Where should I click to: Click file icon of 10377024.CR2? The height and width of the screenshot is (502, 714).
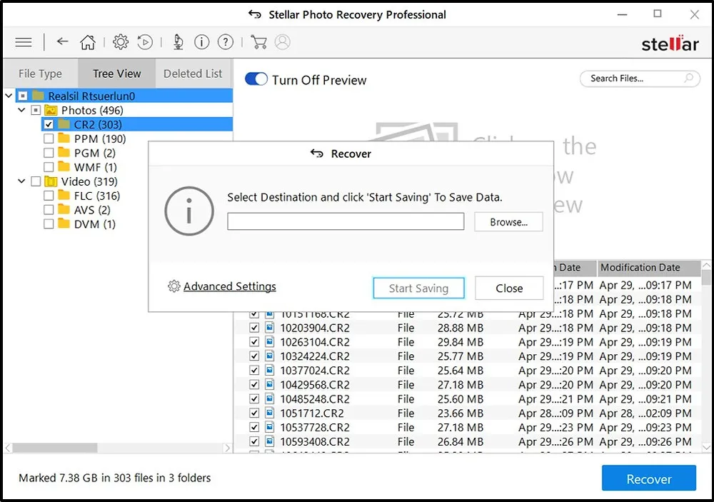point(270,370)
